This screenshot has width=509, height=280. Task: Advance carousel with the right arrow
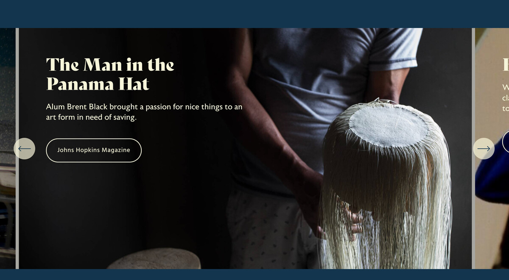484,149
